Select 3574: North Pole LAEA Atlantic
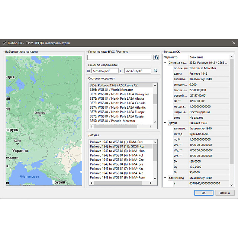Image resolution: width=238 pixels, height=238 pixels. click(x=121, y=107)
